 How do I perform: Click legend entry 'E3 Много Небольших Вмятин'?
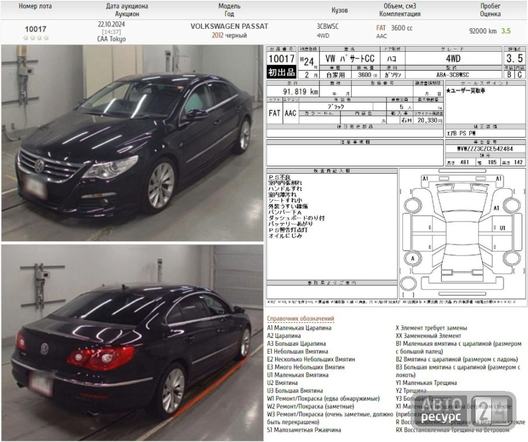tap(306, 367)
